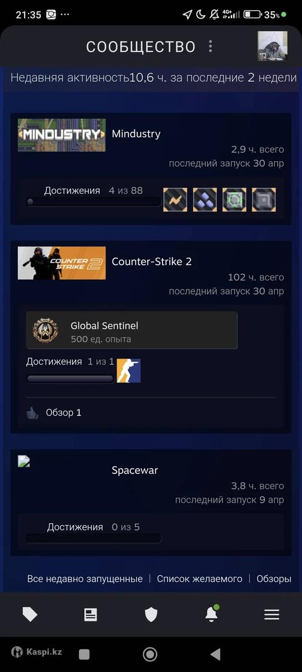Open the Spacewar game title
302x672 pixels.
[x=135, y=470]
